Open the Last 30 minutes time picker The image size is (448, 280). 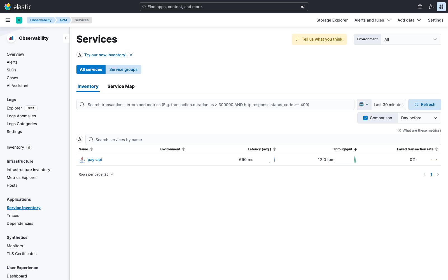click(389, 104)
